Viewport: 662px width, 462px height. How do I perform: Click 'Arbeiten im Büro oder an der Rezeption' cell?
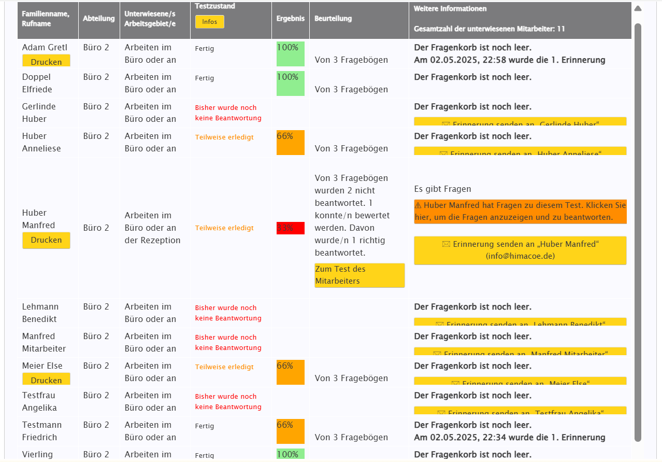153,228
